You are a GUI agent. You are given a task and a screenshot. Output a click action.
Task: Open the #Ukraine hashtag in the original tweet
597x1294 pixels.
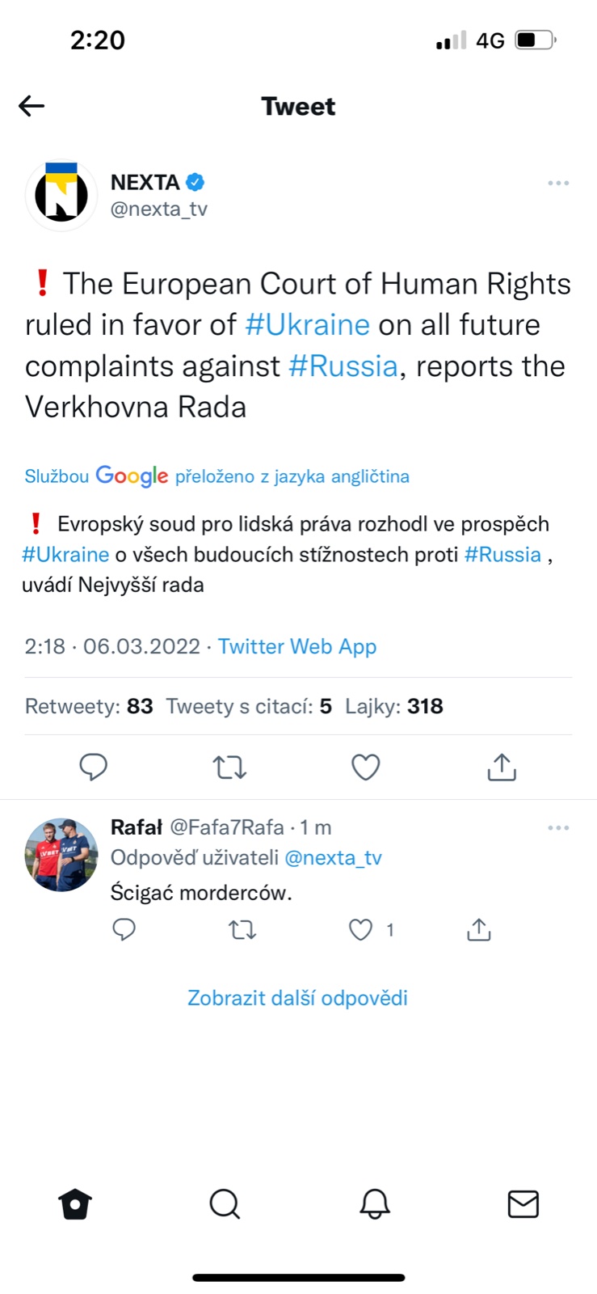[307, 325]
